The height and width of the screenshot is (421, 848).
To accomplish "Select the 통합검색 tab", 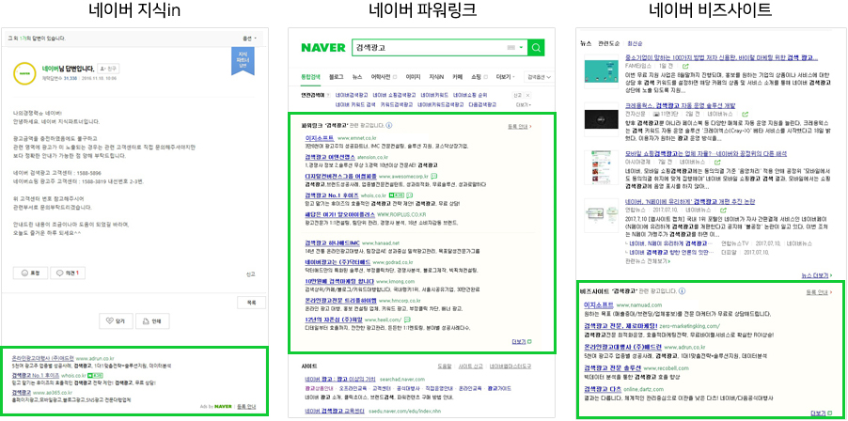I will tap(310, 77).
